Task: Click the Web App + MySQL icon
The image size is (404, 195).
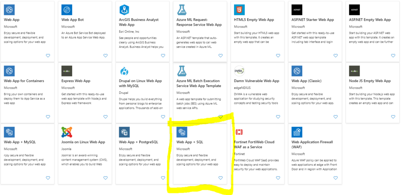Action: pos(9,132)
